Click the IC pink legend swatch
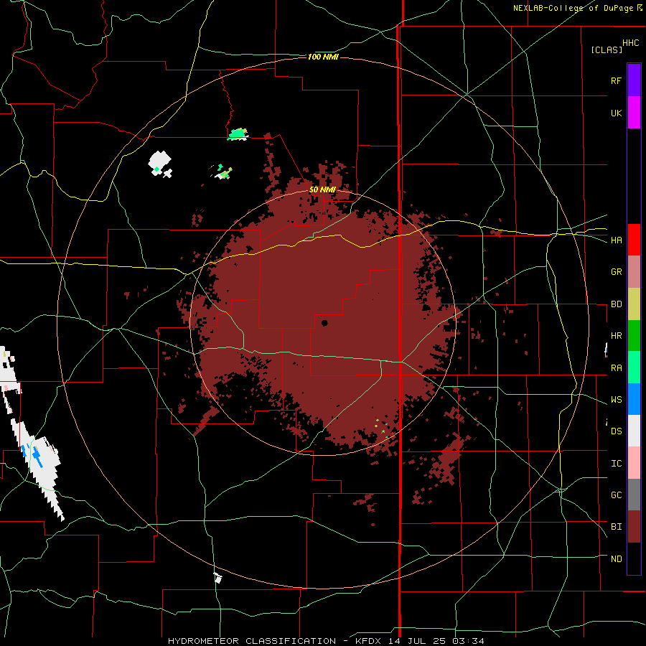The image size is (646, 646). 634,463
